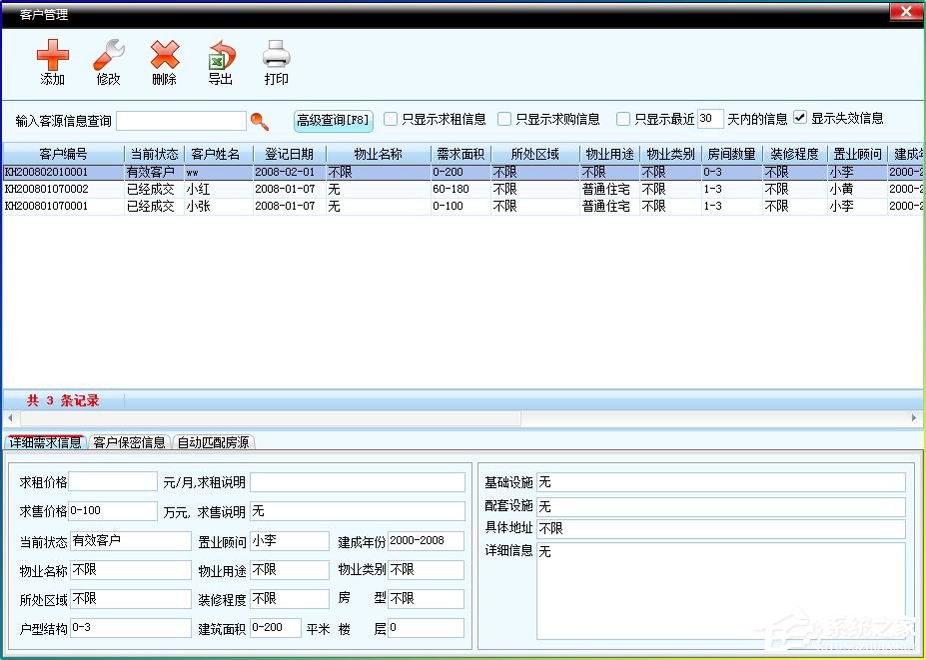Click the horizontal scrollbar right arrow
926x660 pixels.
915,418
